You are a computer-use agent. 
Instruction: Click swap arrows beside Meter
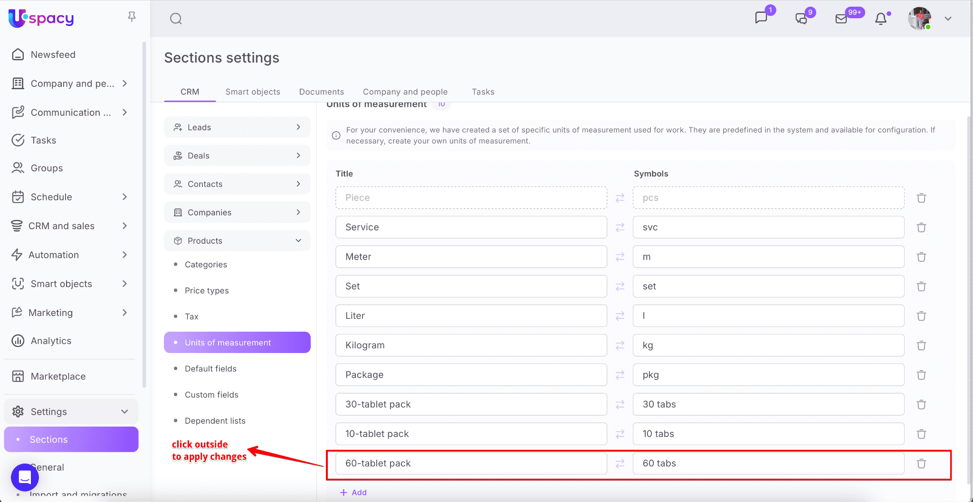click(620, 257)
